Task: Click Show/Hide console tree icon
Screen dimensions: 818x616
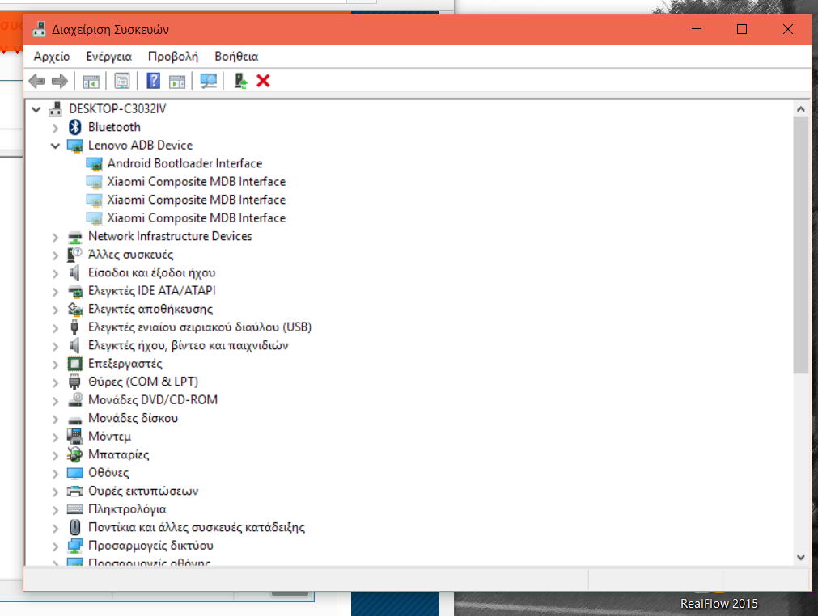Action: (x=91, y=81)
